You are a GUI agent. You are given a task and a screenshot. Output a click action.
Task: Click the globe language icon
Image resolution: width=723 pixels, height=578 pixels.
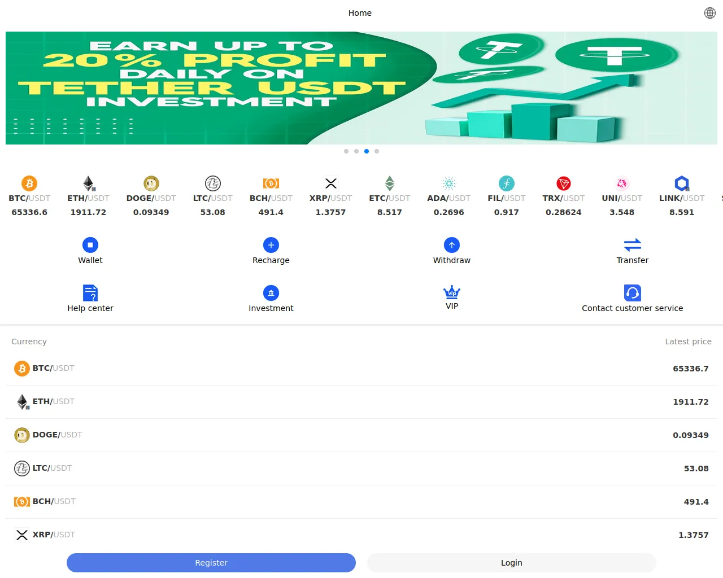(x=710, y=13)
